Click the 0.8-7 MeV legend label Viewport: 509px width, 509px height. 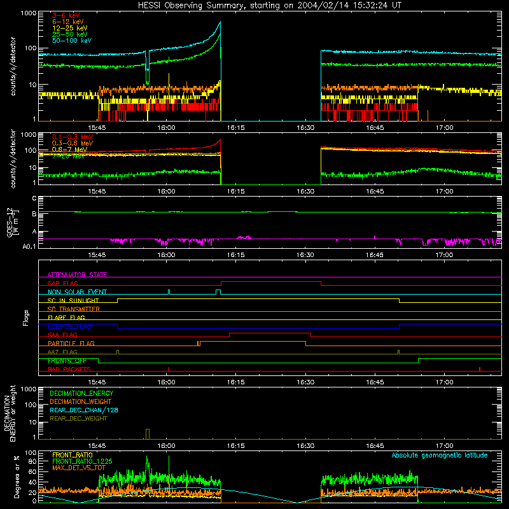(69, 150)
